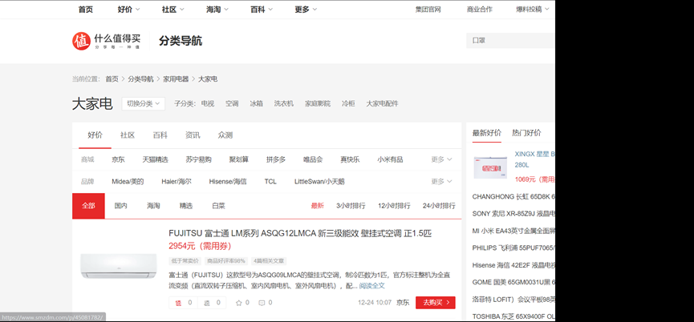The image size is (694, 322).
Task: Sort deals by 3小时排行
Action: pyautogui.click(x=351, y=206)
